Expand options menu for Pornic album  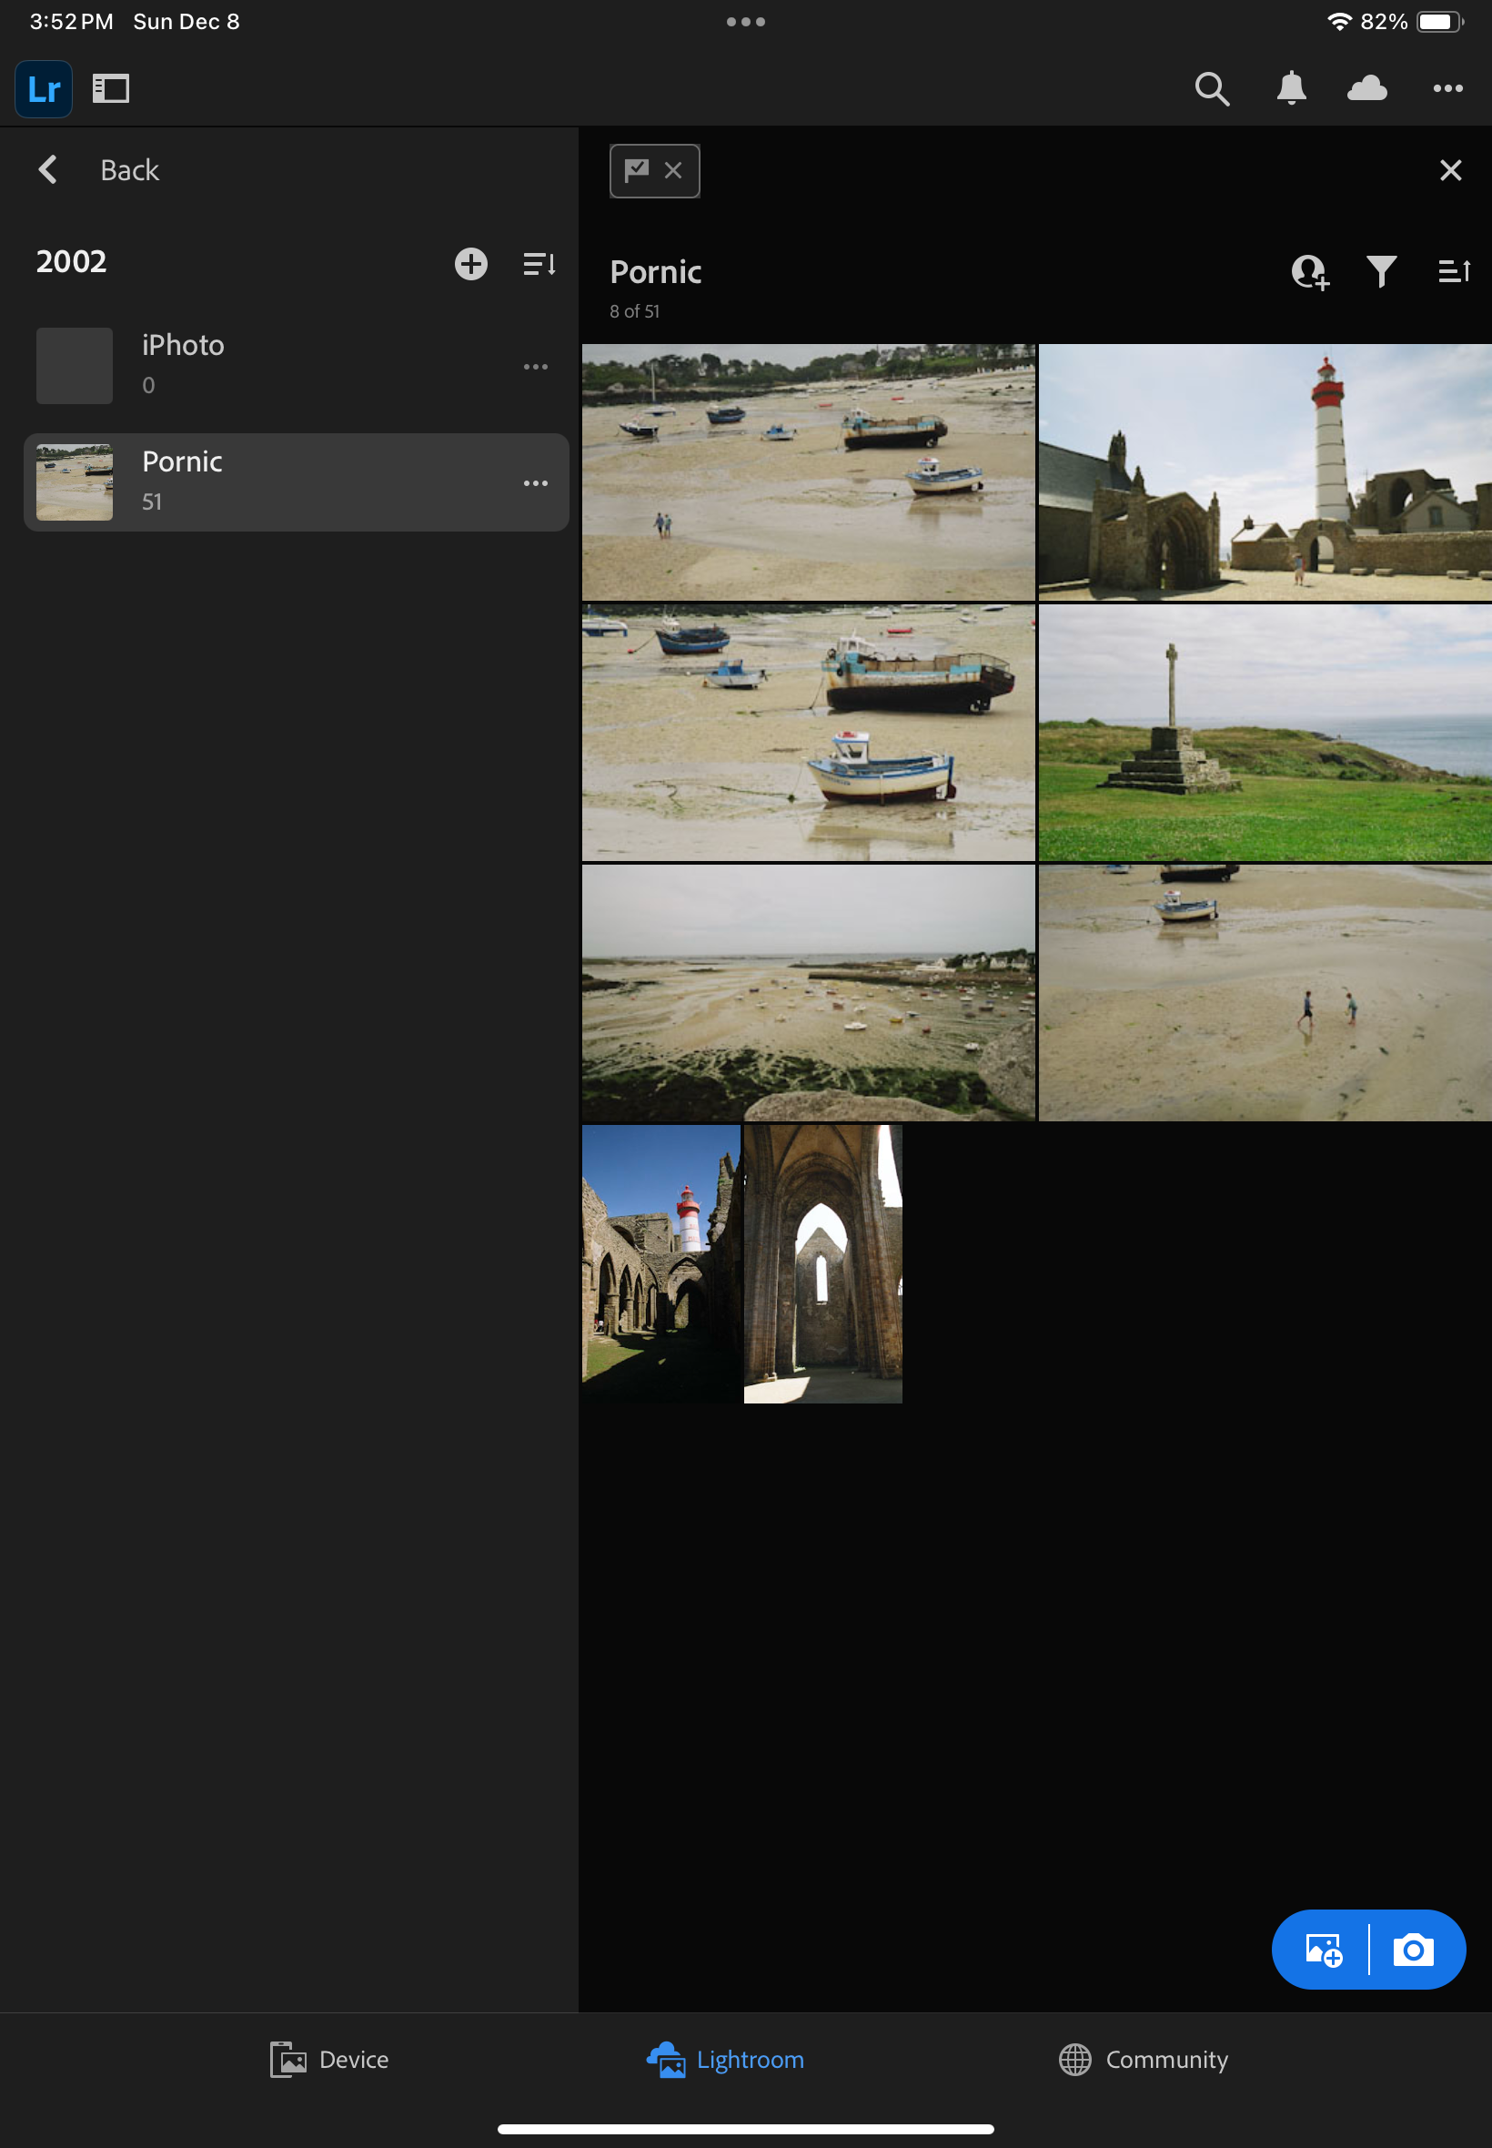tap(536, 483)
